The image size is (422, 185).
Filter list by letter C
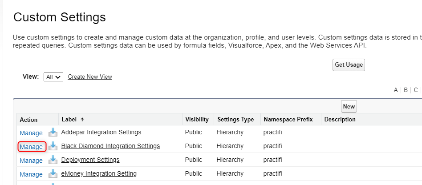click(x=416, y=90)
